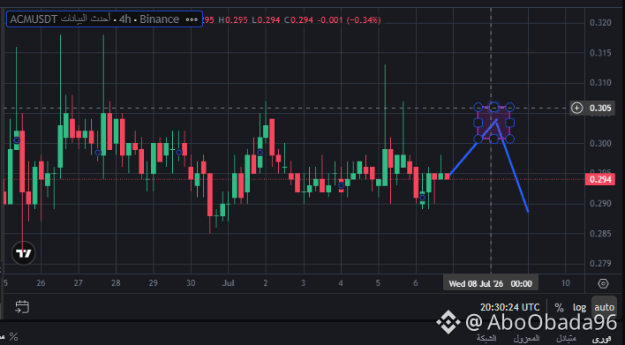Toggle percent scale mode
This screenshot has height=345, width=625.
(559, 308)
